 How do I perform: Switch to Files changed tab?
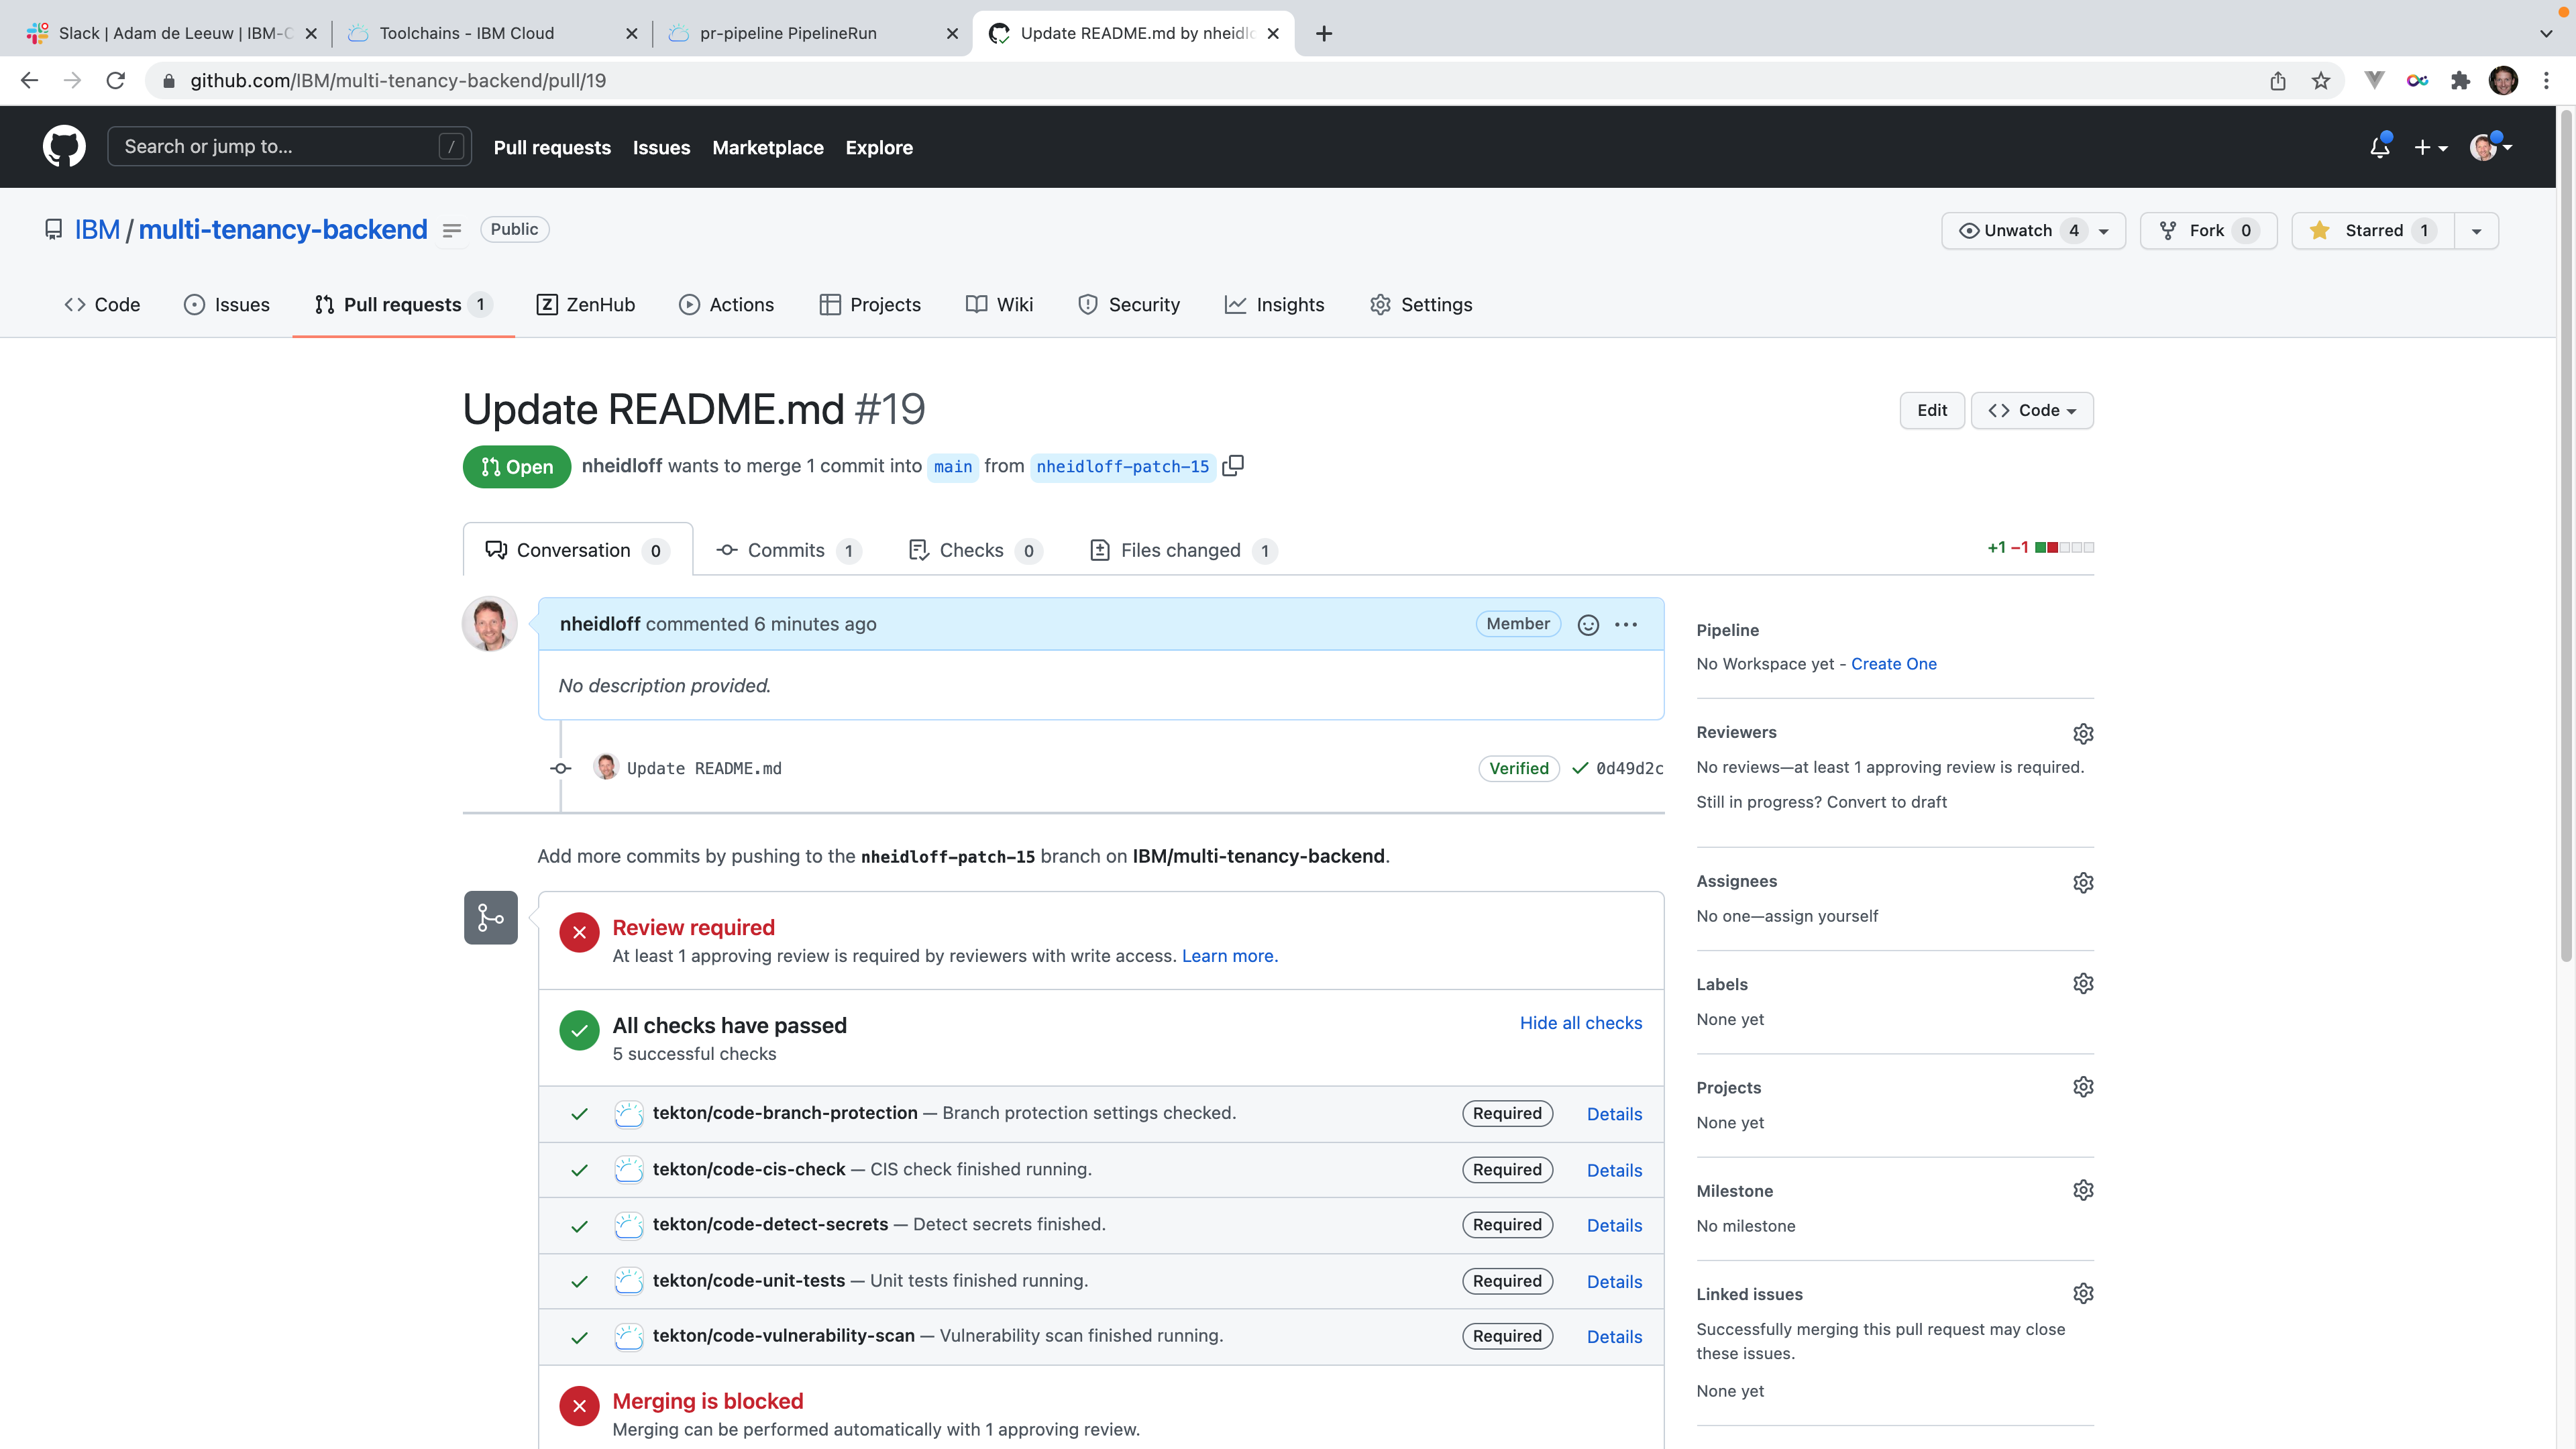click(x=1180, y=550)
